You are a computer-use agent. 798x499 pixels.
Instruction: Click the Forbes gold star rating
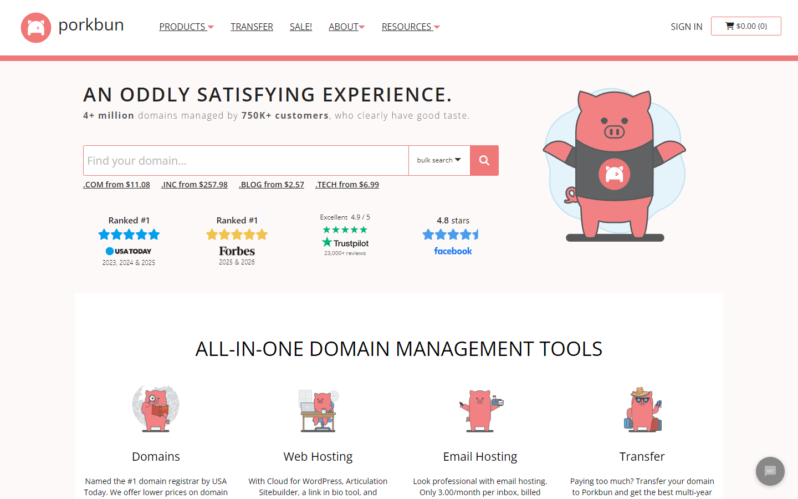click(237, 235)
